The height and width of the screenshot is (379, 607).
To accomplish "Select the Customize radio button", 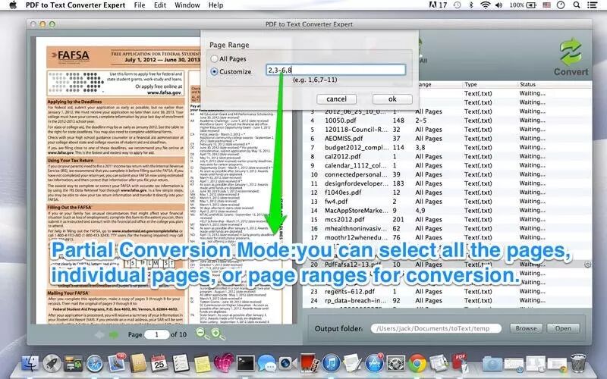I will (214, 71).
